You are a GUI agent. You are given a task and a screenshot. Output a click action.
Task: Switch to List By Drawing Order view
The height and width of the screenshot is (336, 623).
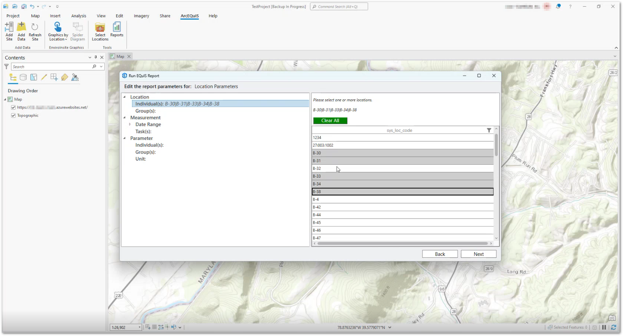tap(13, 77)
